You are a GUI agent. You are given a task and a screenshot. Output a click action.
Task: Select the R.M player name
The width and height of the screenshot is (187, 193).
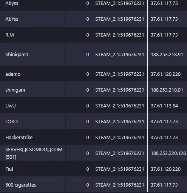(x=9, y=35)
